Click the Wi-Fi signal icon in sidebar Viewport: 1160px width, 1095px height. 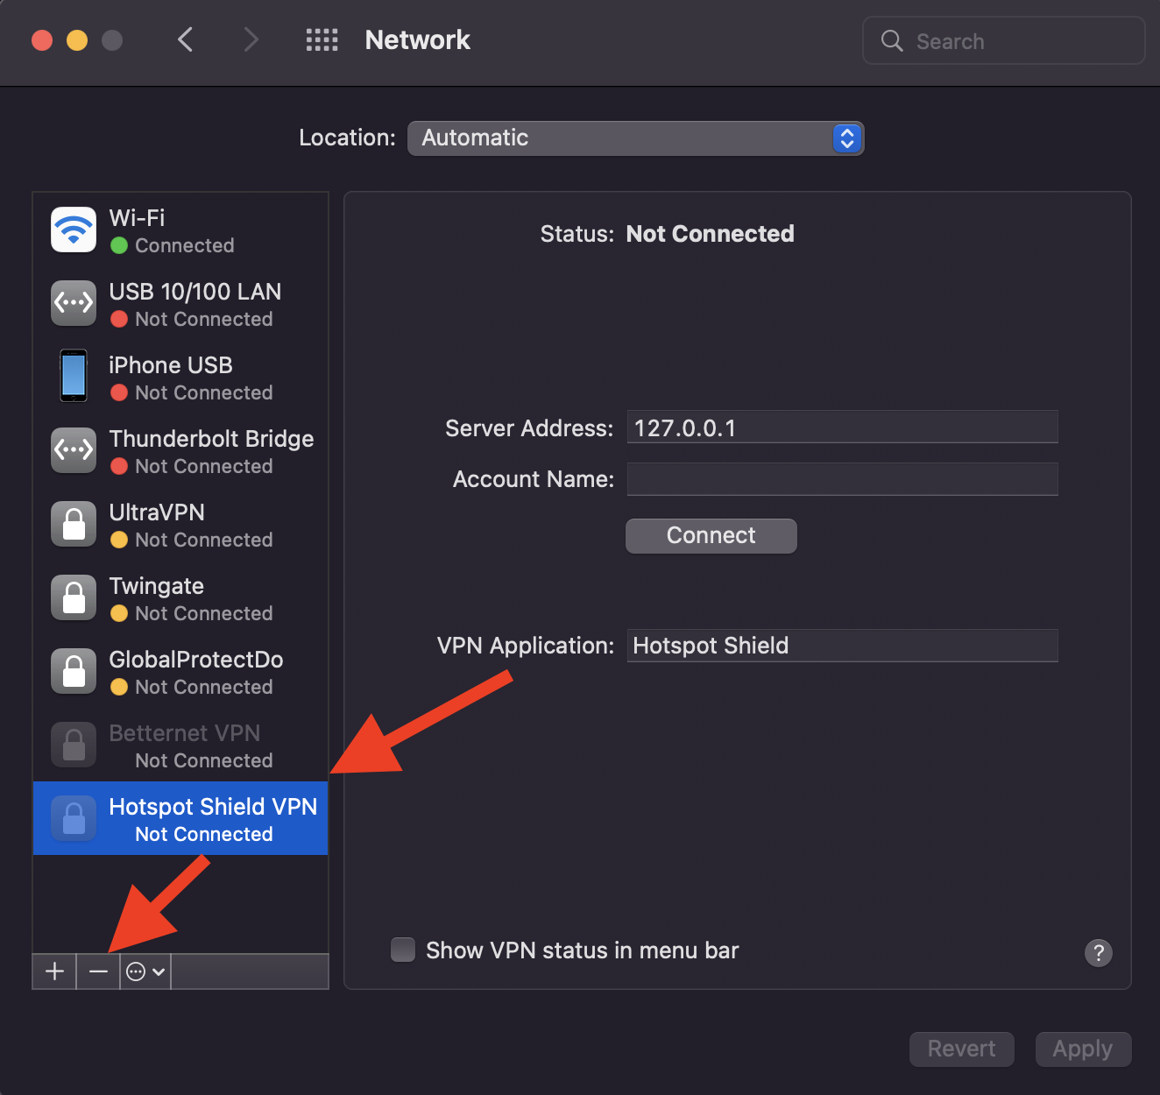73,229
